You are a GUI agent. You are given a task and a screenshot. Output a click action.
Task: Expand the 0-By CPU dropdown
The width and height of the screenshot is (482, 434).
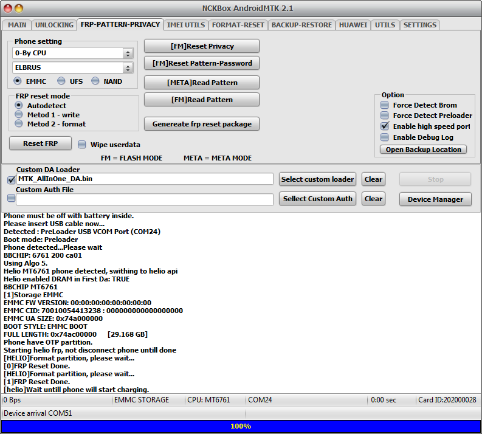point(128,53)
